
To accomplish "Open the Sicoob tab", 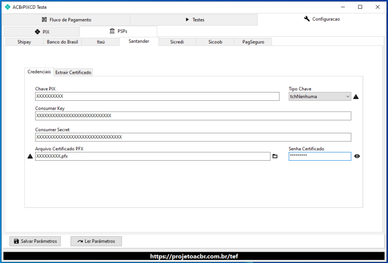I will pos(215,42).
